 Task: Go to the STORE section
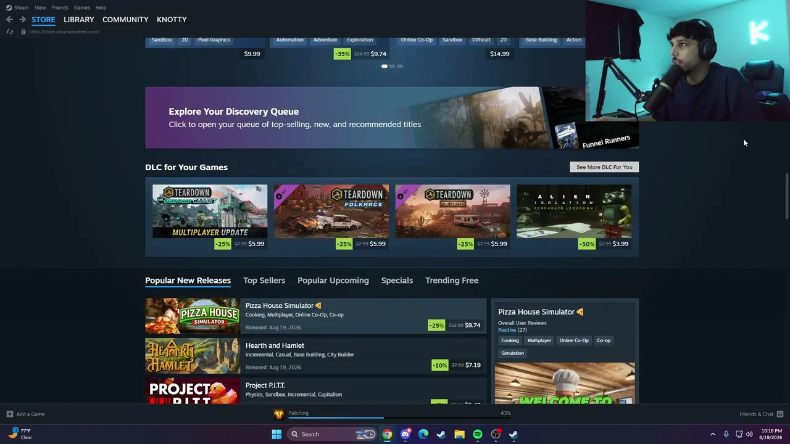point(43,20)
